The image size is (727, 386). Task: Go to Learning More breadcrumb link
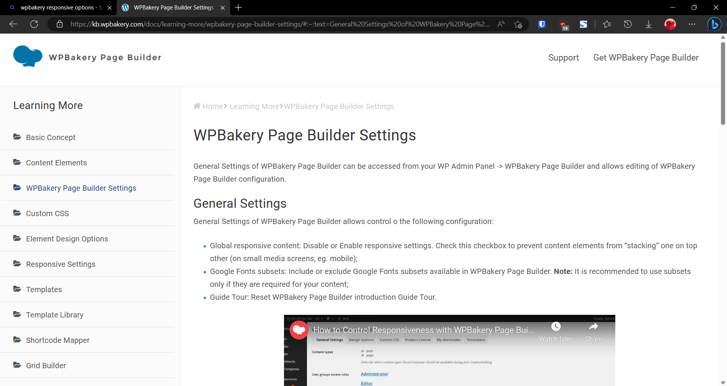point(254,106)
